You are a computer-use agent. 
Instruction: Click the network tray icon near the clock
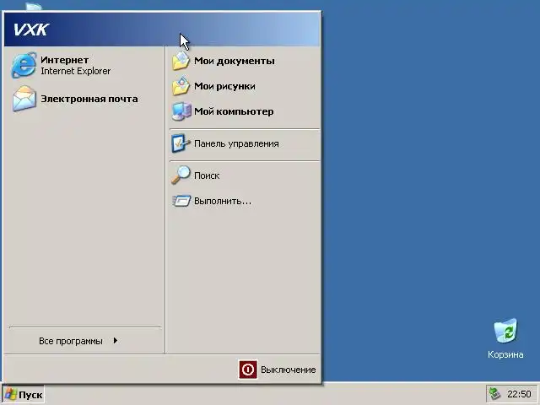click(x=495, y=394)
